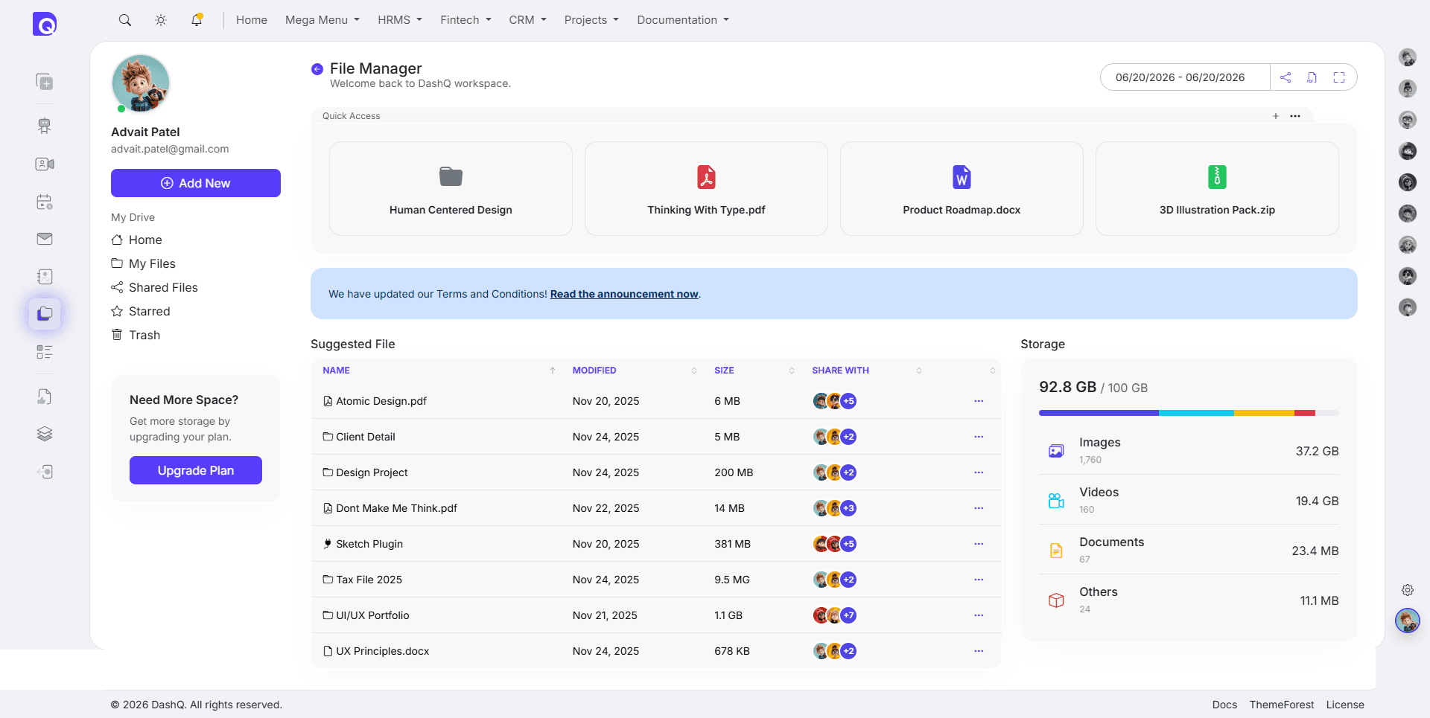
Task: Click the storage usage progress bar
Action: [1189, 413]
